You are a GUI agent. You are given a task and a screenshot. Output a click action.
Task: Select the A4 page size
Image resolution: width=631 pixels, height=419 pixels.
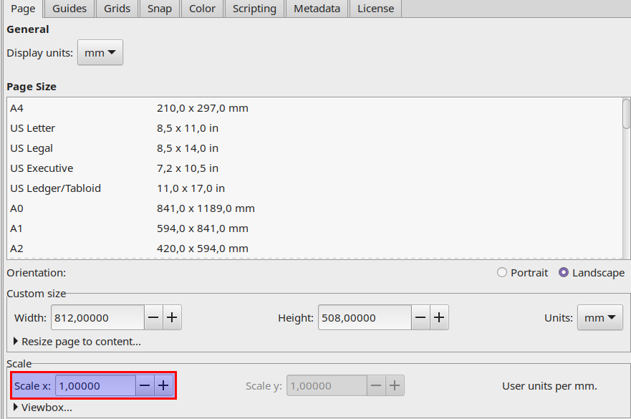coord(314,108)
